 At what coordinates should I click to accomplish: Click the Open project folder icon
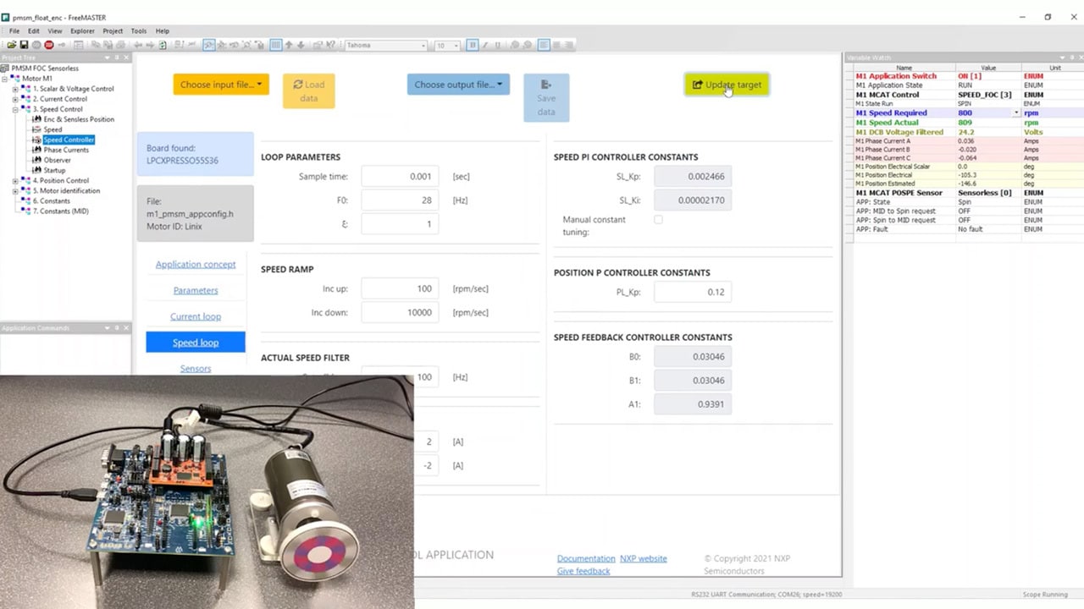[11, 45]
